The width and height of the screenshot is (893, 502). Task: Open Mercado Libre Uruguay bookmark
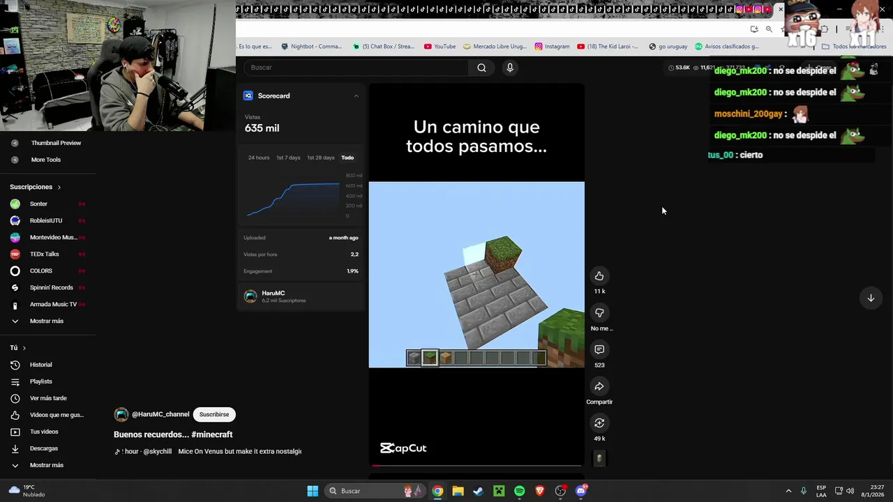[x=495, y=47]
